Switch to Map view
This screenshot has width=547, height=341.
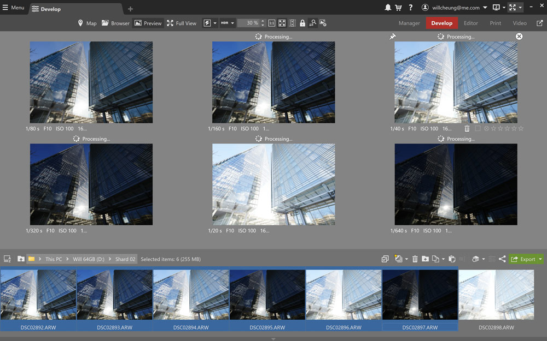87,23
